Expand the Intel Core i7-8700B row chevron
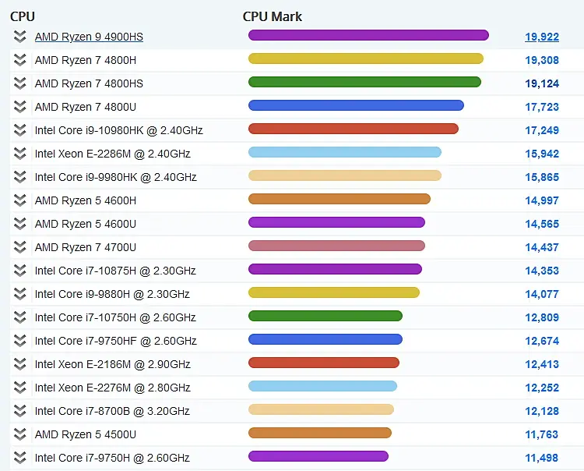The width and height of the screenshot is (584, 471). (x=19, y=411)
